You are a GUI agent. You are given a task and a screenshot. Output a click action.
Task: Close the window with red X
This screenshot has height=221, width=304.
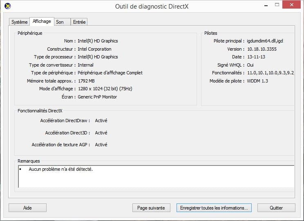point(292,4)
